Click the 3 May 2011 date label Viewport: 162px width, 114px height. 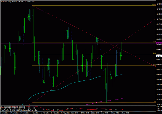34,113
